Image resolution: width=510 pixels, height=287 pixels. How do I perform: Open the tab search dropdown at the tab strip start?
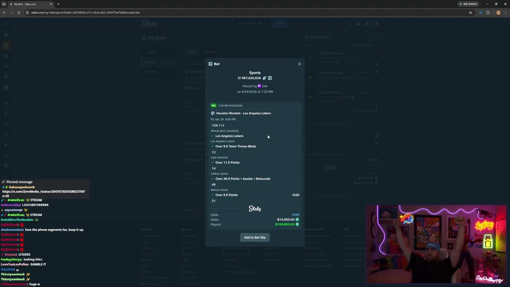tap(4, 4)
